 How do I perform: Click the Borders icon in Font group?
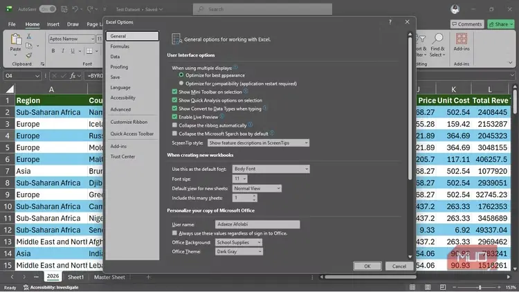(89, 51)
